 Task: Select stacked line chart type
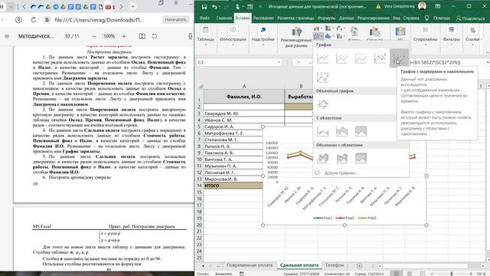coord(342,58)
